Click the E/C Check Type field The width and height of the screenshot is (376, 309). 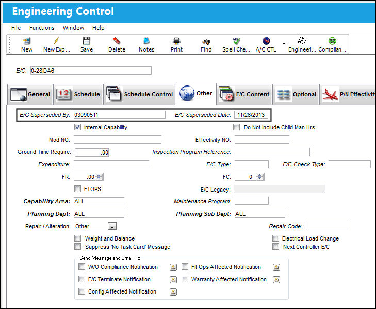350,164
